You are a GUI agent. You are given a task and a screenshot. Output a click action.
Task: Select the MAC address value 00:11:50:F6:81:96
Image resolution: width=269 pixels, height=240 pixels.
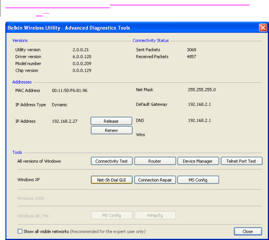tap(69, 91)
